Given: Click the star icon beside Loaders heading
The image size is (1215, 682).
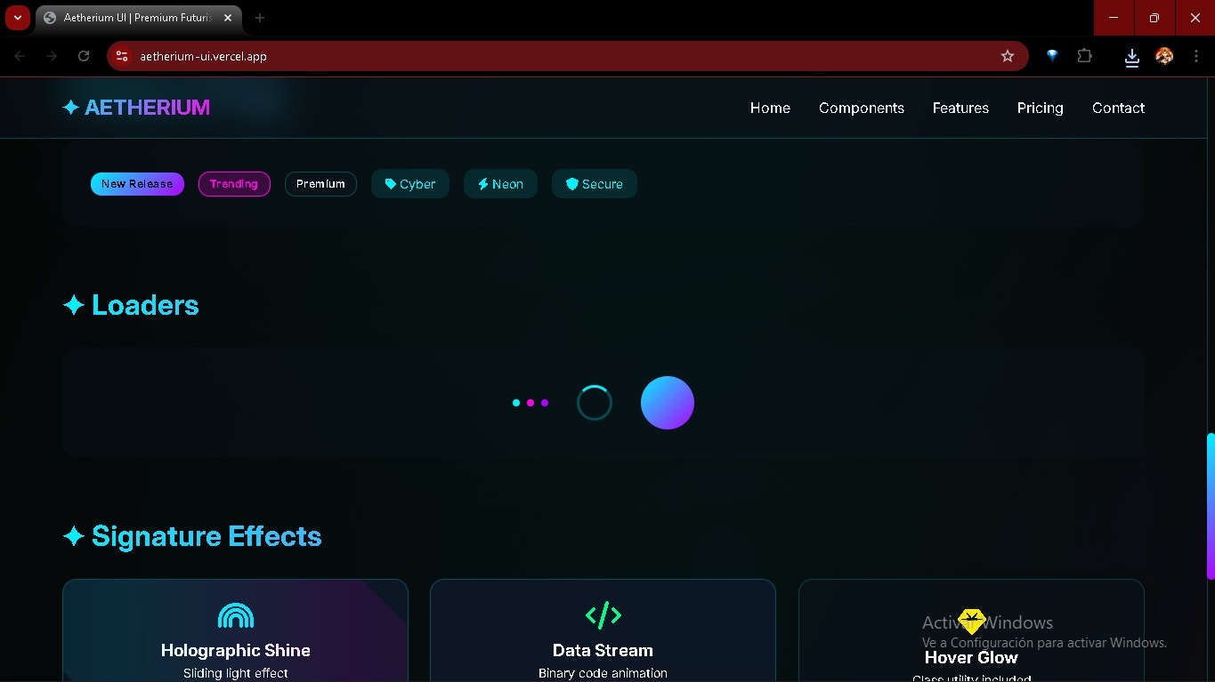Looking at the screenshot, I should 74,305.
